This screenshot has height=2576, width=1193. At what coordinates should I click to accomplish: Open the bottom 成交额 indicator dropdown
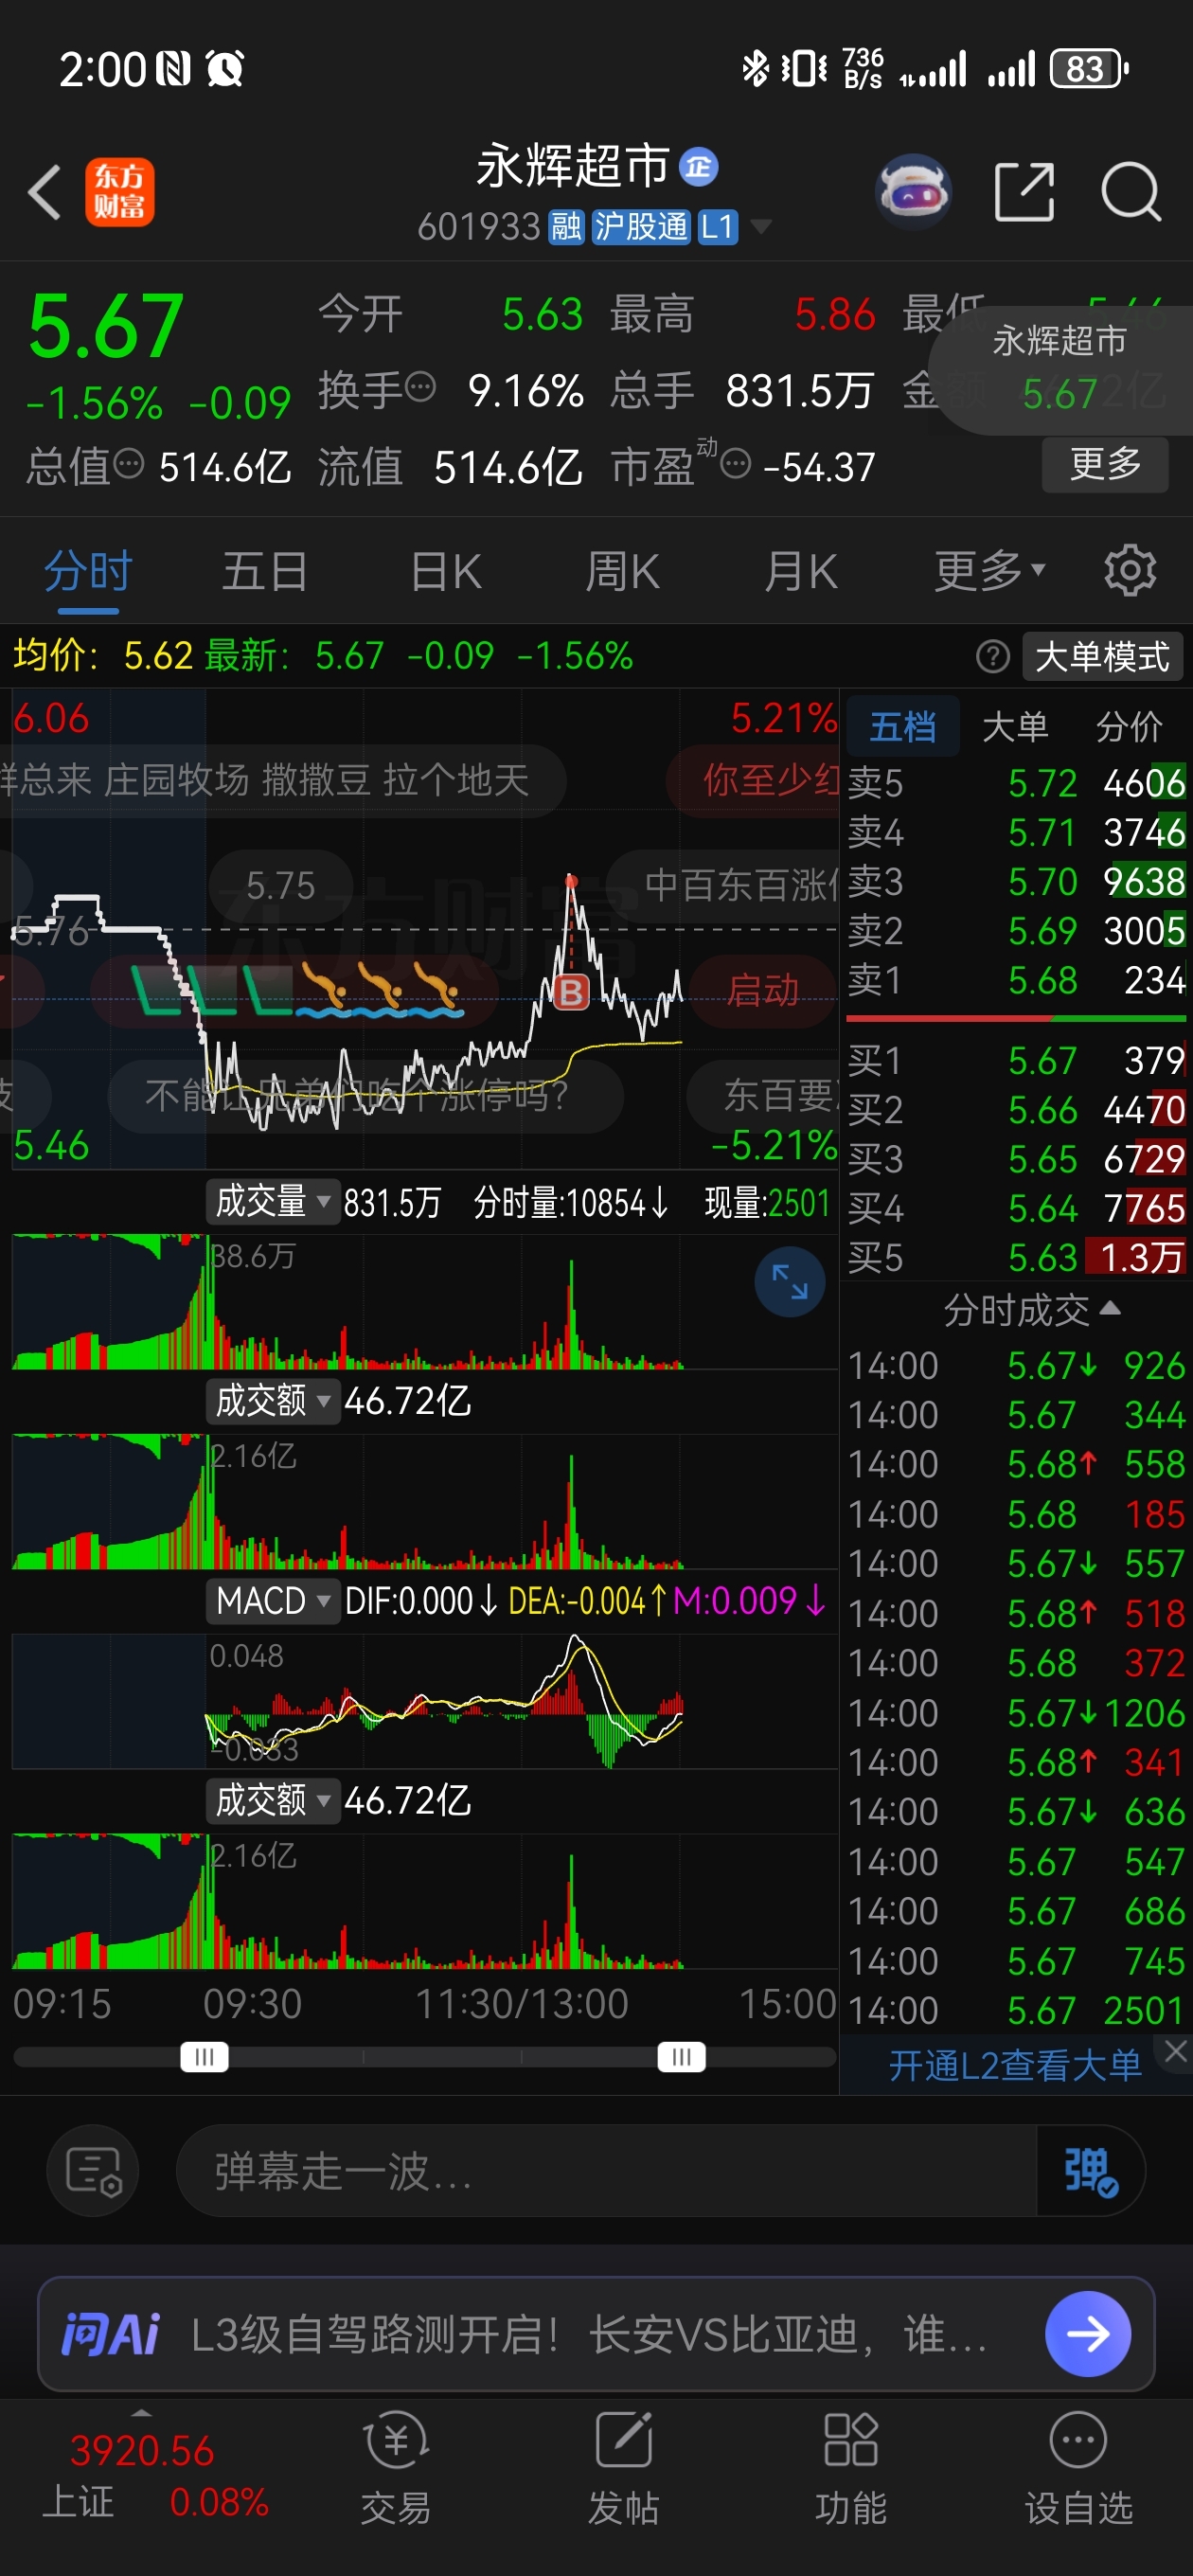click(272, 1800)
